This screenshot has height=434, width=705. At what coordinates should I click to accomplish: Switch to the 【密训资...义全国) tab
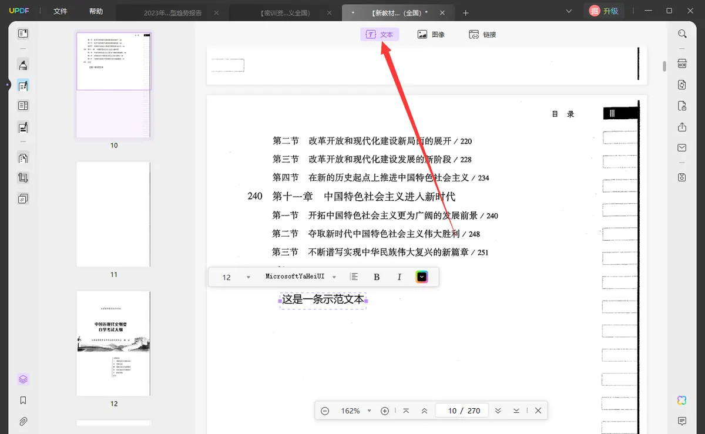pos(284,12)
